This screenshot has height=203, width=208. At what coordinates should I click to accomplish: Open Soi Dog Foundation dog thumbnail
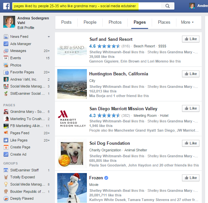click(72, 153)
